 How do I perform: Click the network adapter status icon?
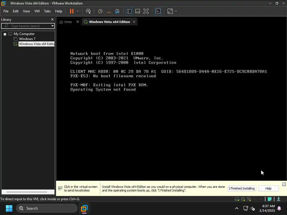tap(249, 199)
